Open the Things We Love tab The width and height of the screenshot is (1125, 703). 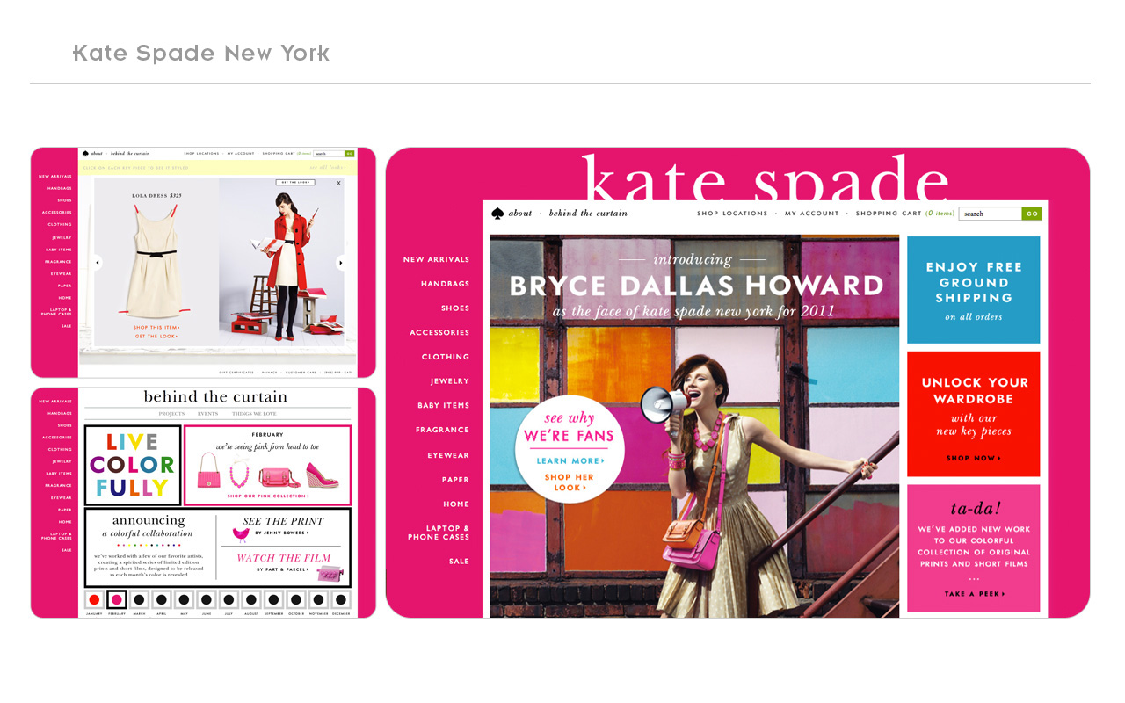click(254, 413)
